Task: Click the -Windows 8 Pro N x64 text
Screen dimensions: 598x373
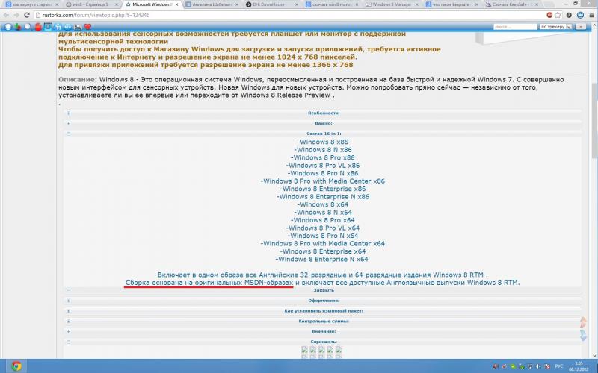Action: point(323,236)
